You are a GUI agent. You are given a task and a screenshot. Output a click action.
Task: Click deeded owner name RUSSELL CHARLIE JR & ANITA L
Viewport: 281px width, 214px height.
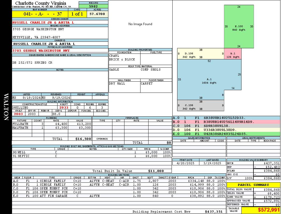click(43, 22)
